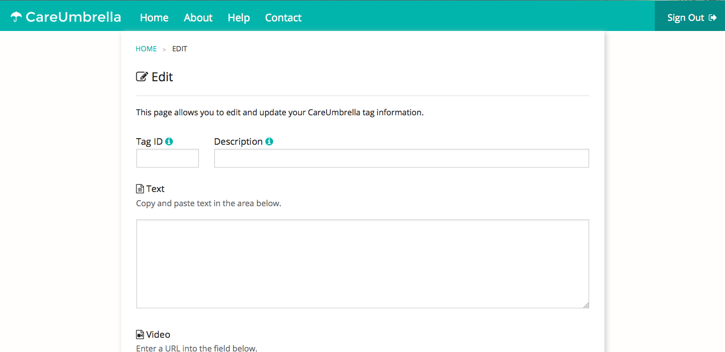Viewport: 725px width, 352px height.
Task: Click the 'Copy and paste text' instruction line
Action: coord(209,203)
